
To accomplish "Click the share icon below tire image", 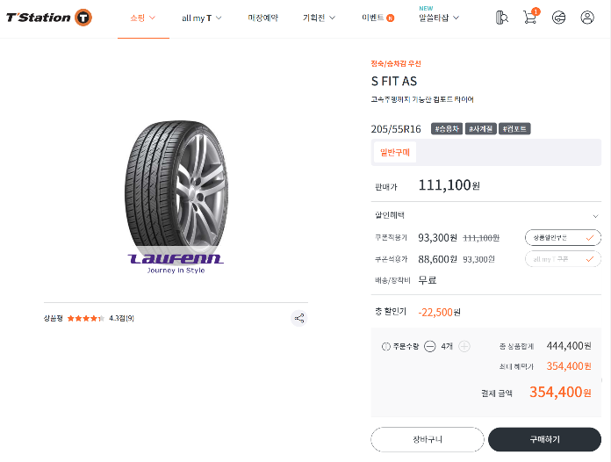I will pos(298,319).
